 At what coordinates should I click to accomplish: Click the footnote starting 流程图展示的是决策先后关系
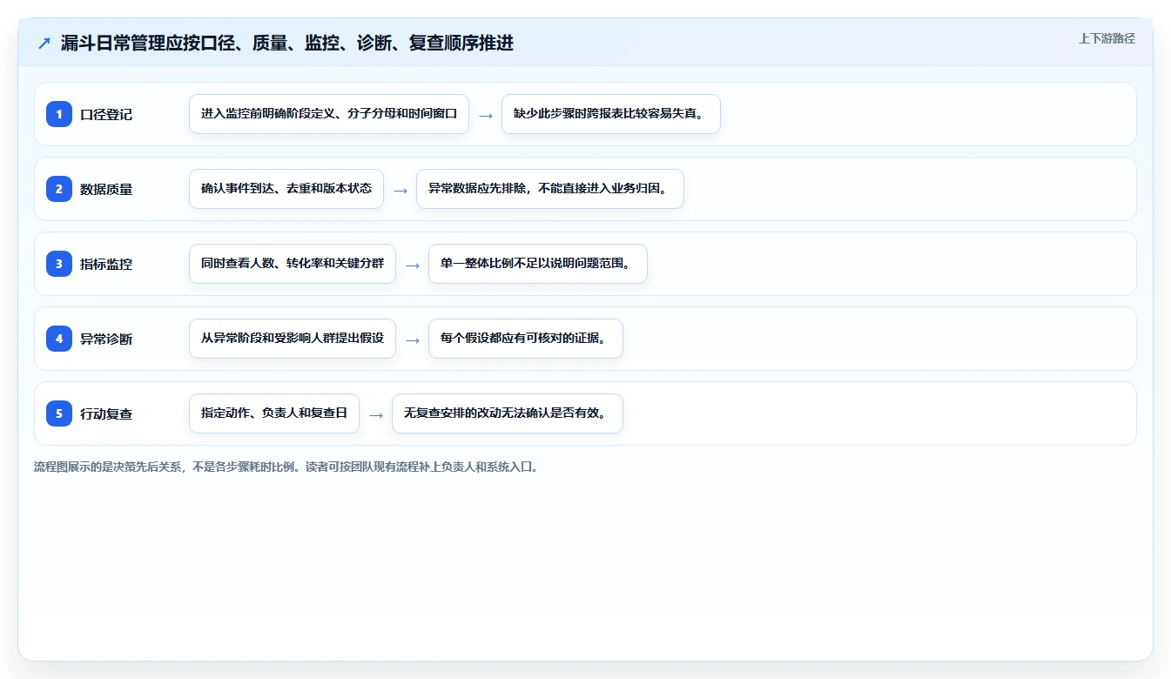click(x=286, y=467)
